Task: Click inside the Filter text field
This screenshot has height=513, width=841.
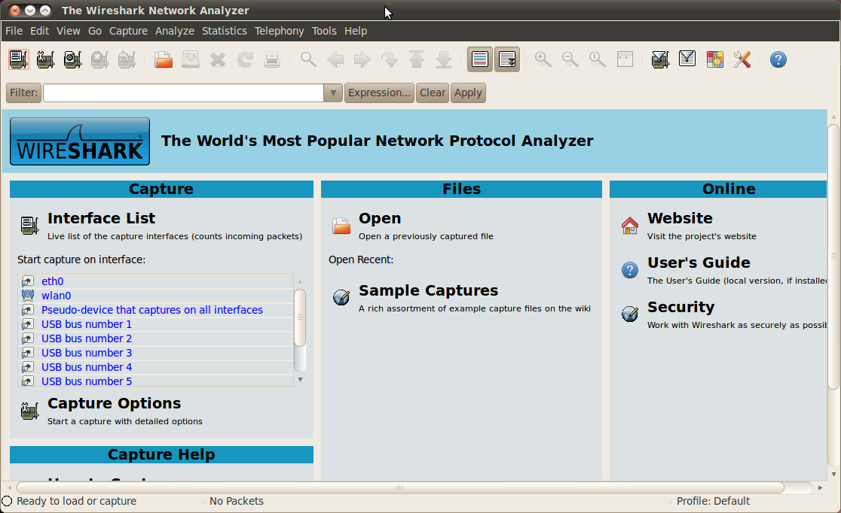Action: [183, 93]
